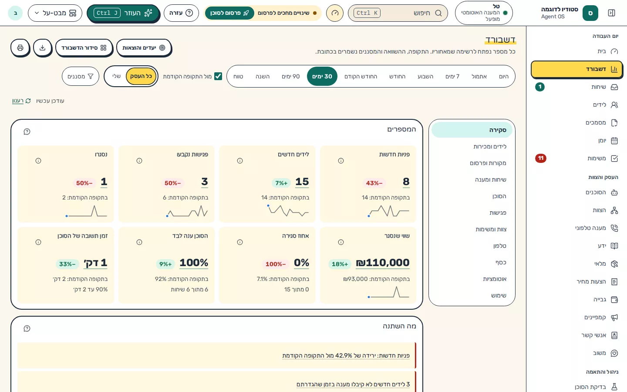Select 7 ימים time range tab
Screen dimensions: 627x392
click(x=452, y=76)
